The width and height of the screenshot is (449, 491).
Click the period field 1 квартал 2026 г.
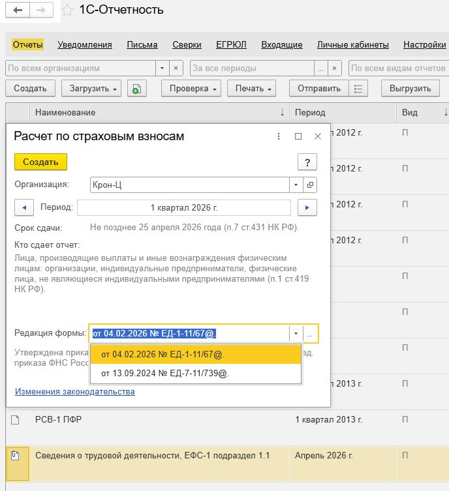pyautogui.click(x=184, y=208)
